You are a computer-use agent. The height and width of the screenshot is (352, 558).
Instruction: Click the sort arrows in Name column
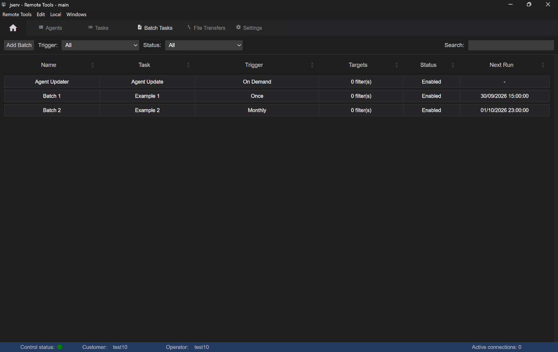pos(93,65)
